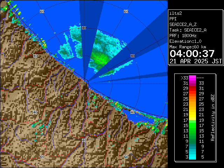The height and width of the screenshot is (168, 224).
Task: Click the magenta >33 dBZ legend swatch
Action: (x=192, y=78)
